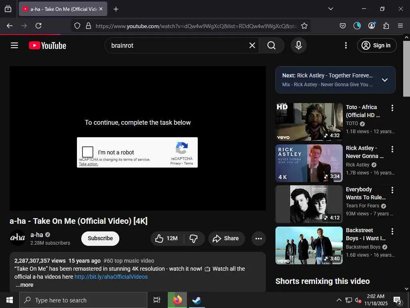
Task: Bookmark this page with star
Action: [x=304, y=26]
